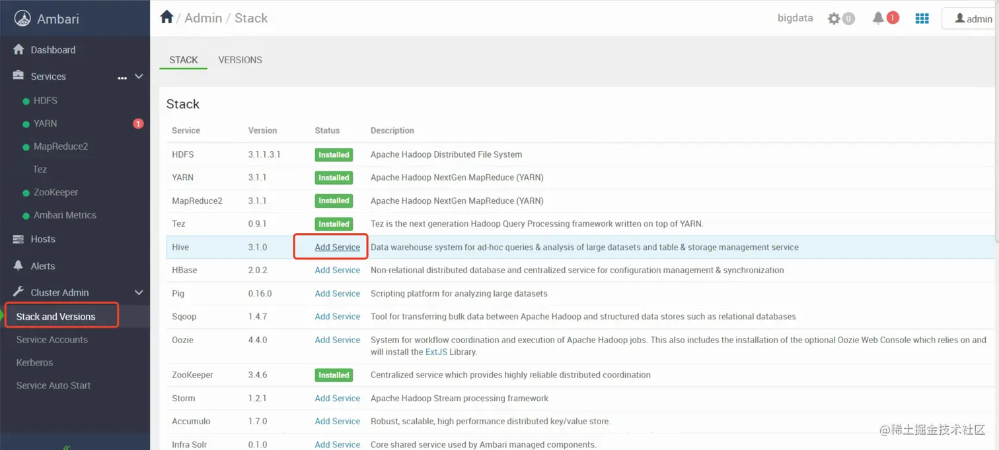999x450 pixels.
Task: Click the YARN alert count badge
Action: [x=138, y=123]
